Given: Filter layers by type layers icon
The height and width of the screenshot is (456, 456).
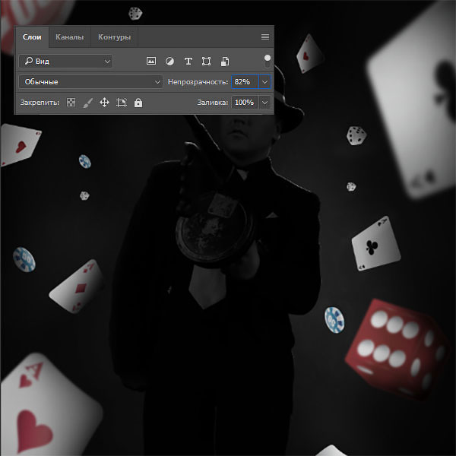Looking at the screenshot, I should click(188, 62).
